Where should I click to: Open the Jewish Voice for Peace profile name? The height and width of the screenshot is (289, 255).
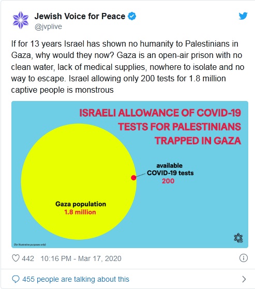click(80, 16)
